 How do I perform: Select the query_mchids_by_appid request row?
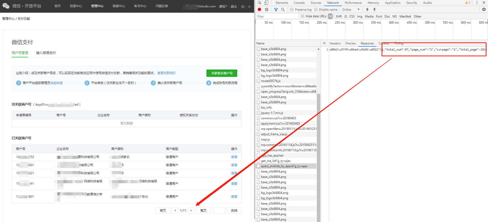(x=286, y=166)
